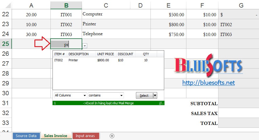Click cell containing 20.00

tap(31, 15)
